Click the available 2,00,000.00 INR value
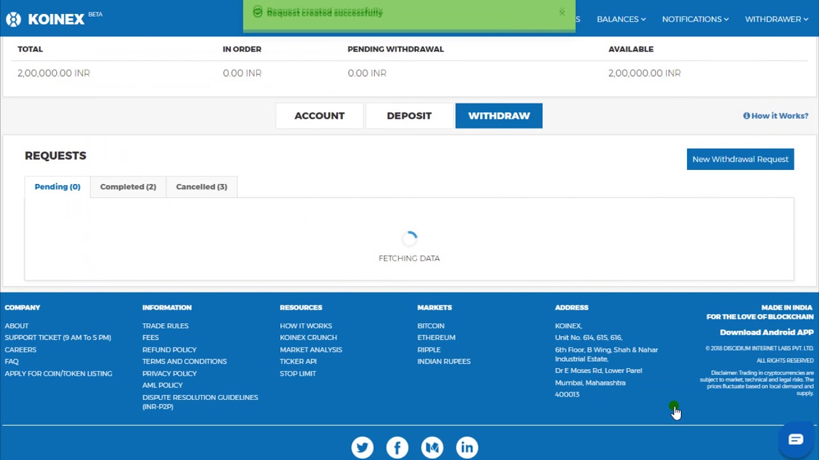819x460 pixels. pos(644,73)
